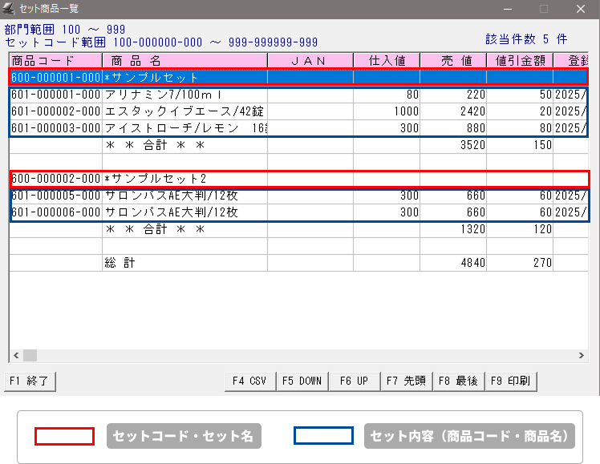Viewport: 600px width, 464px height.
Task: Click the JAN column header
Action: point(310,60)
